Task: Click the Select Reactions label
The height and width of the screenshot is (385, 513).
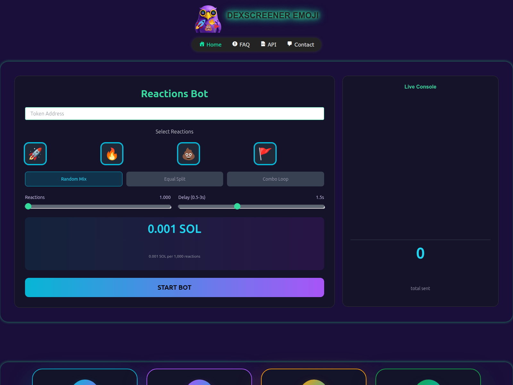Action: click(x=174, y=132)
